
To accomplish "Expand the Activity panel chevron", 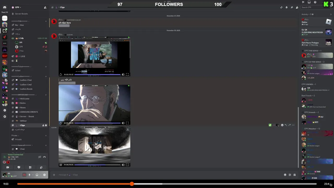I will pos(331,14).
